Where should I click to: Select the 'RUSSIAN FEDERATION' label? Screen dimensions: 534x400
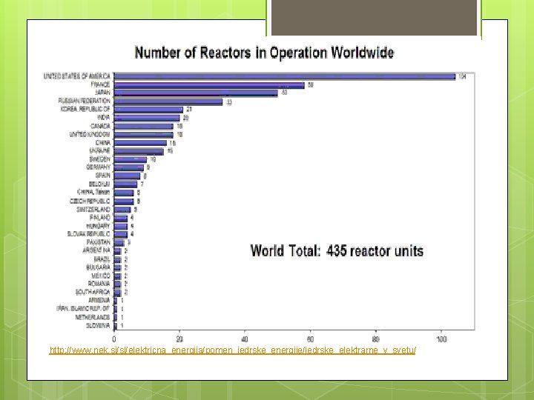84,101
